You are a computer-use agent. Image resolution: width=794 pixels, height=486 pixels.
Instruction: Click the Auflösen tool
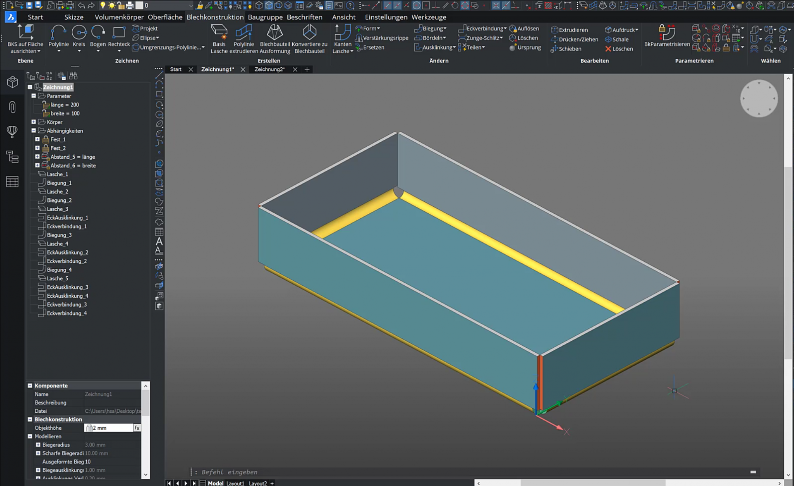524,29
